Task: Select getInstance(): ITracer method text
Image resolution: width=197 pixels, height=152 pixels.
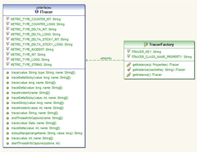Action: [x=147, y=75]
